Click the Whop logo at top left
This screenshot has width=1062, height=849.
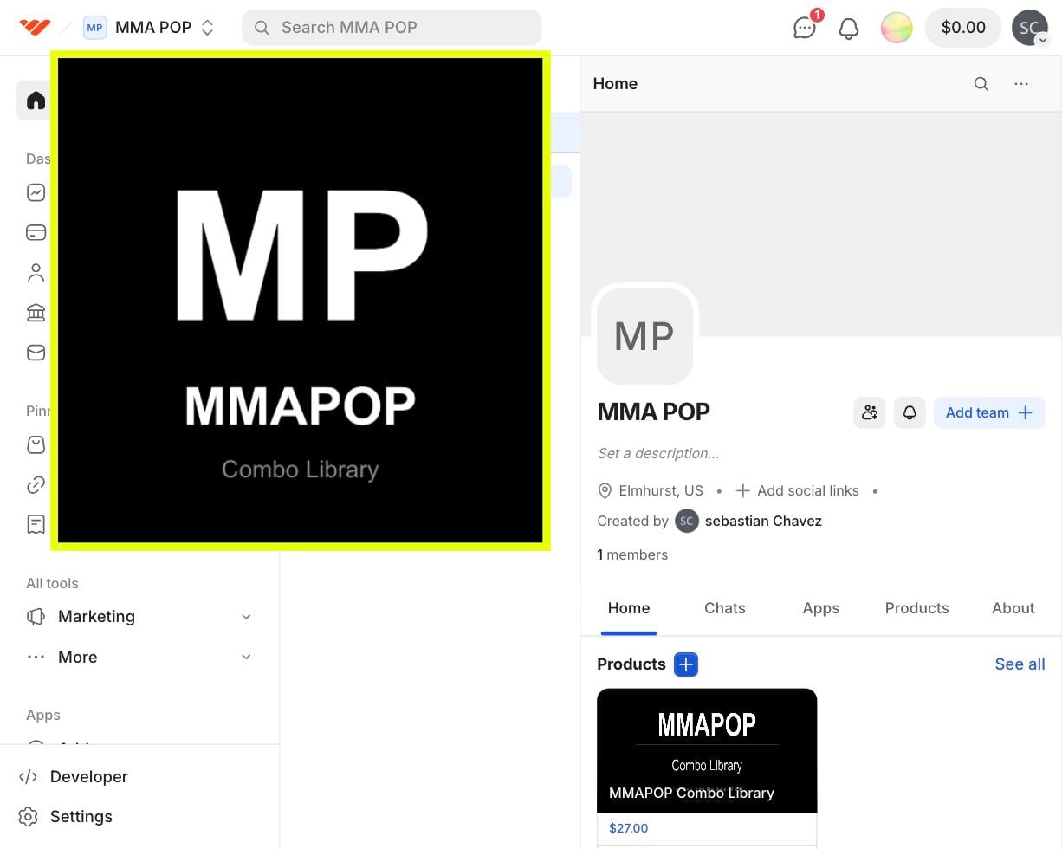35,28
